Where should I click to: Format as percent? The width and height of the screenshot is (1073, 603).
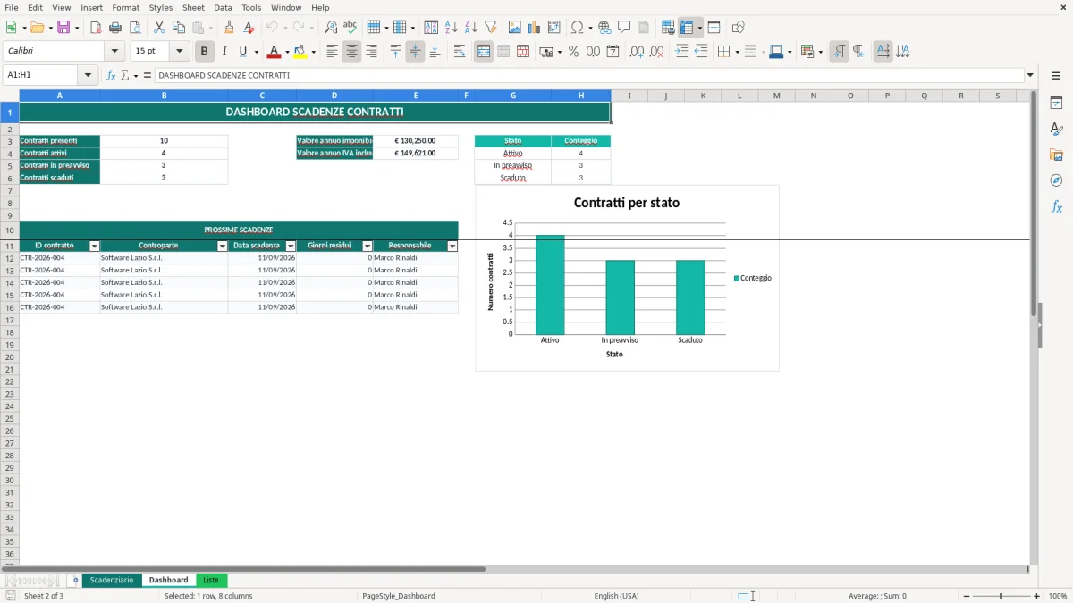574,52
